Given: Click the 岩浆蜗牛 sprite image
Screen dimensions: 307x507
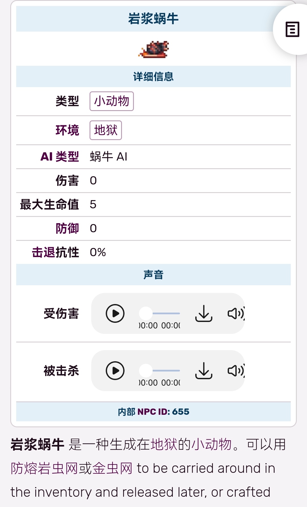Looking at the screenshot, I should click(154, 50).
